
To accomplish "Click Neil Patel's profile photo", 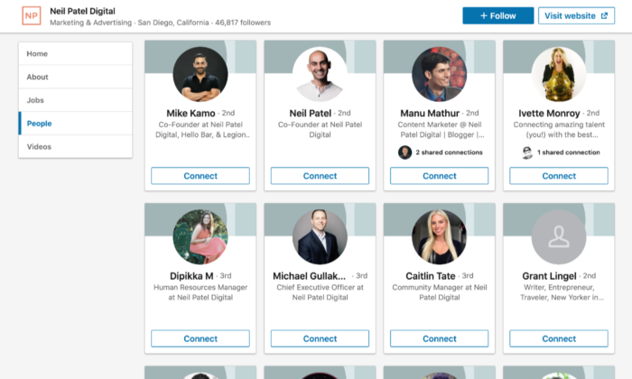I will [320, 74].
